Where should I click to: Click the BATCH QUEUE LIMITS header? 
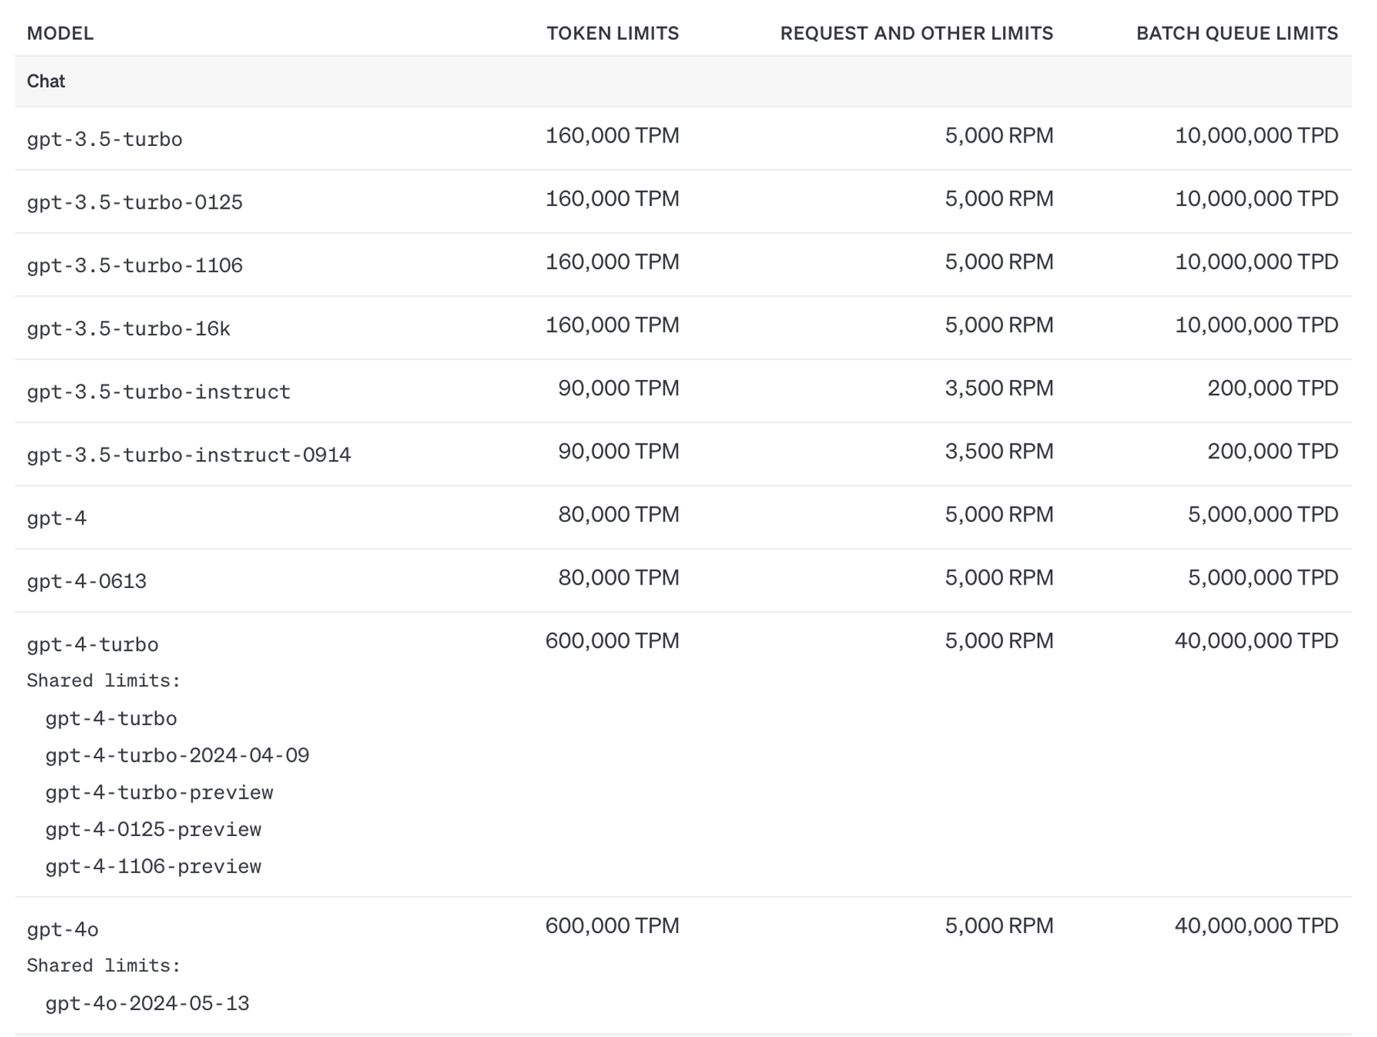coord(1237,33)
